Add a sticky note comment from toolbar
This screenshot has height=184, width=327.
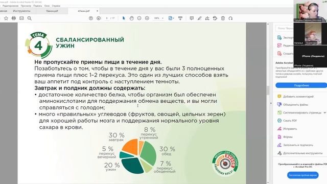(192, 18)
